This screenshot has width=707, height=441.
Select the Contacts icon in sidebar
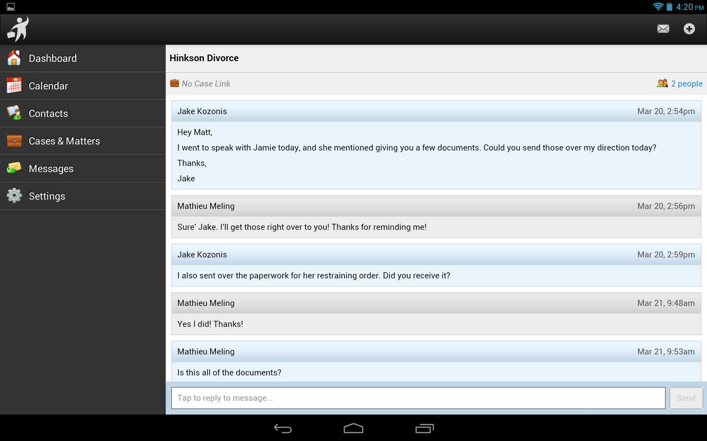tap(14, 113)
